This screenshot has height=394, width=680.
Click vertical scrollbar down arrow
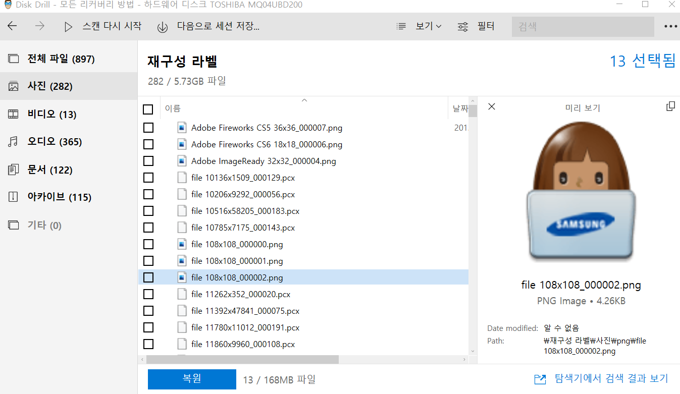click(x=473, y=351)
